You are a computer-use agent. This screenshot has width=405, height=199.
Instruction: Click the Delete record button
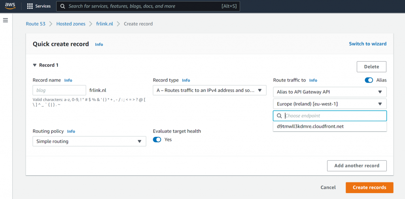click(x=371, y=67)
